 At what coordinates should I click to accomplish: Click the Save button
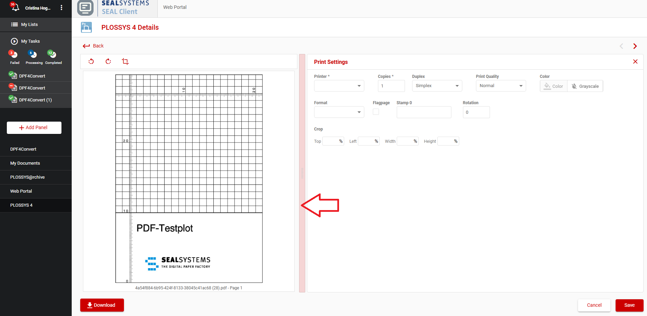pos(629,305)
